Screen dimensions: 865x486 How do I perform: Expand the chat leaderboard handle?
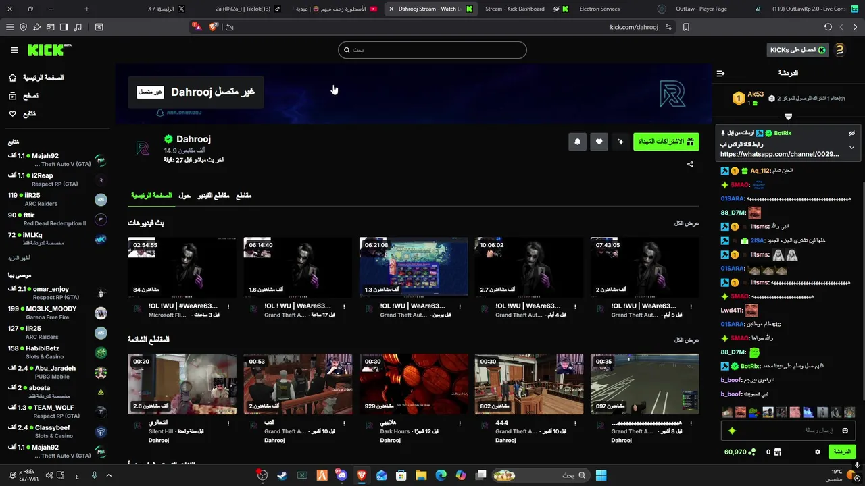point(788,117)
